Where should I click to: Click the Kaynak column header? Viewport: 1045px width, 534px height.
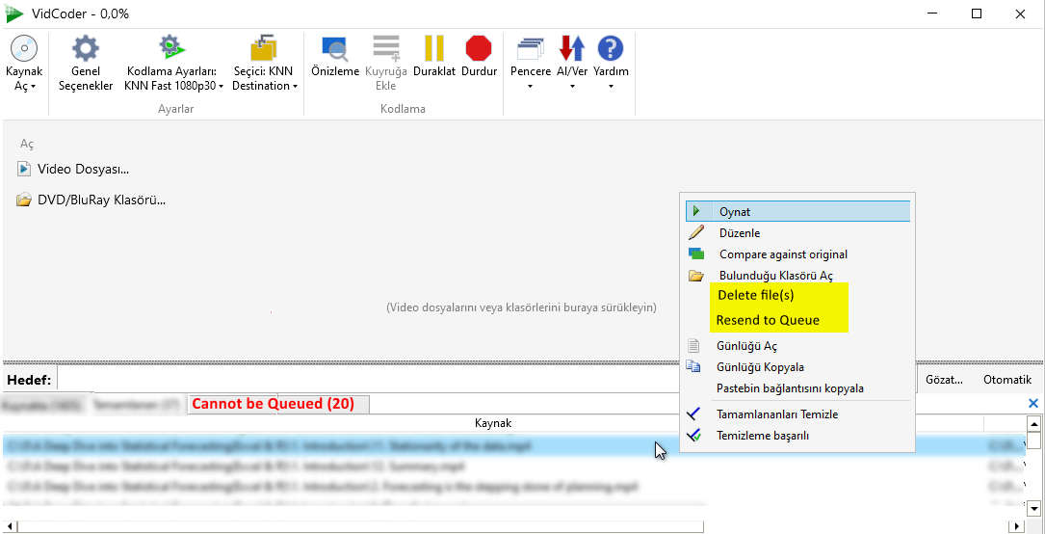coord(492,423)
